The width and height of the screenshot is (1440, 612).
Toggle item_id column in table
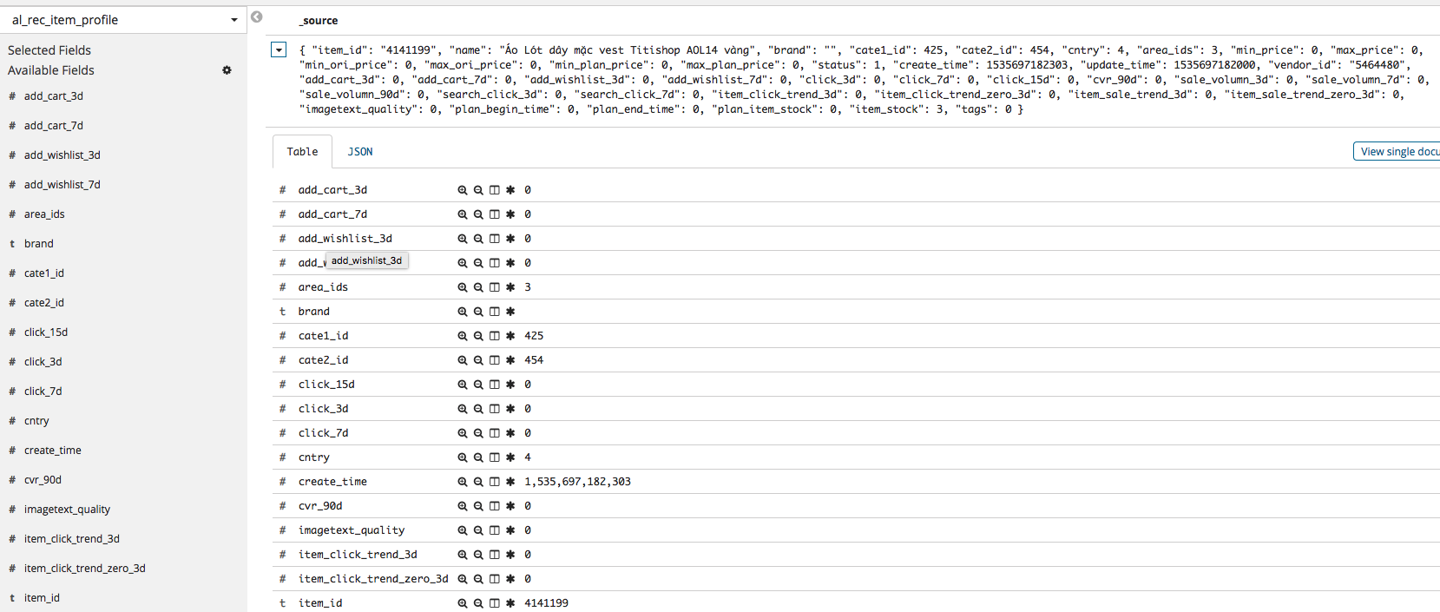pyautogui.click(x=495, y=603)
